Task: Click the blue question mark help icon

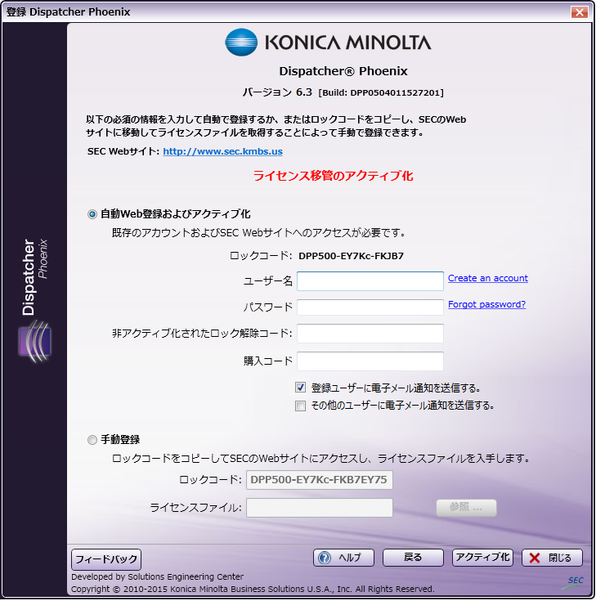Action: [325, 558]
